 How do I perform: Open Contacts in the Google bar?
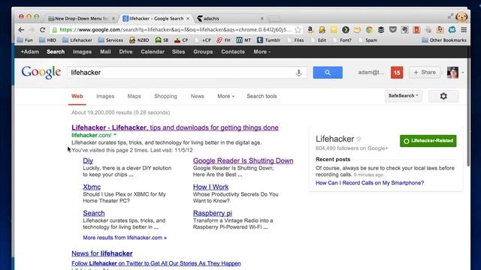point(233,52)
